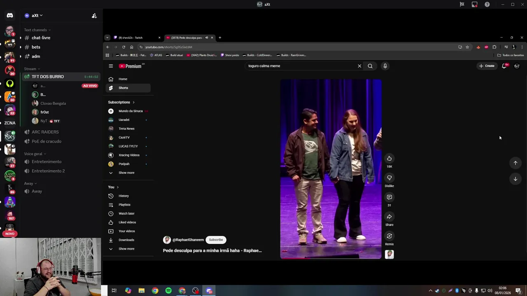The width and height of the screenshot is (527, 296).
Task: Reload the browser page
Action: pos(124,47)
